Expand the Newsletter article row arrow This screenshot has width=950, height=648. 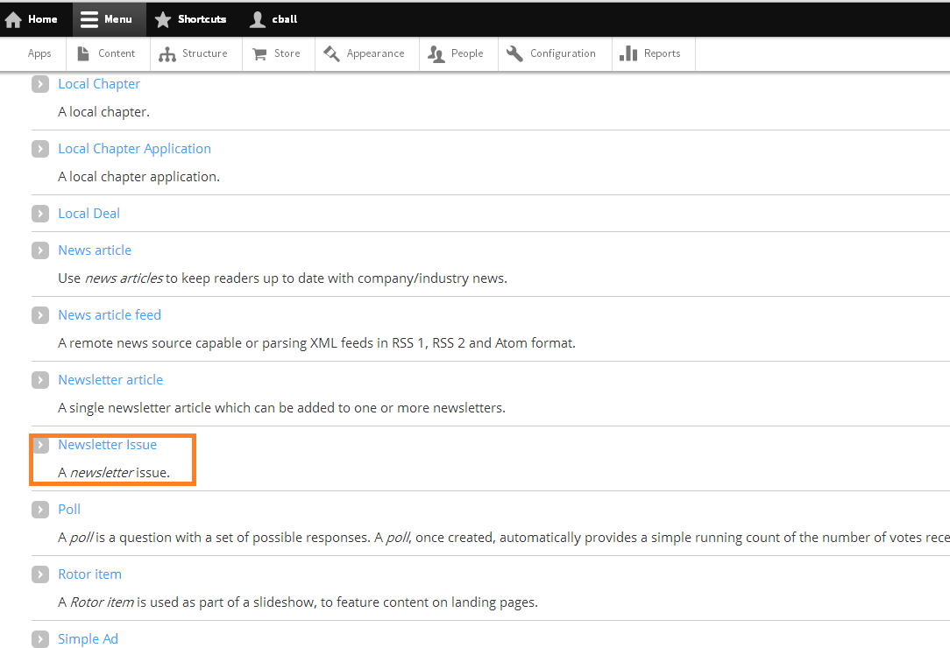point(40,380)
